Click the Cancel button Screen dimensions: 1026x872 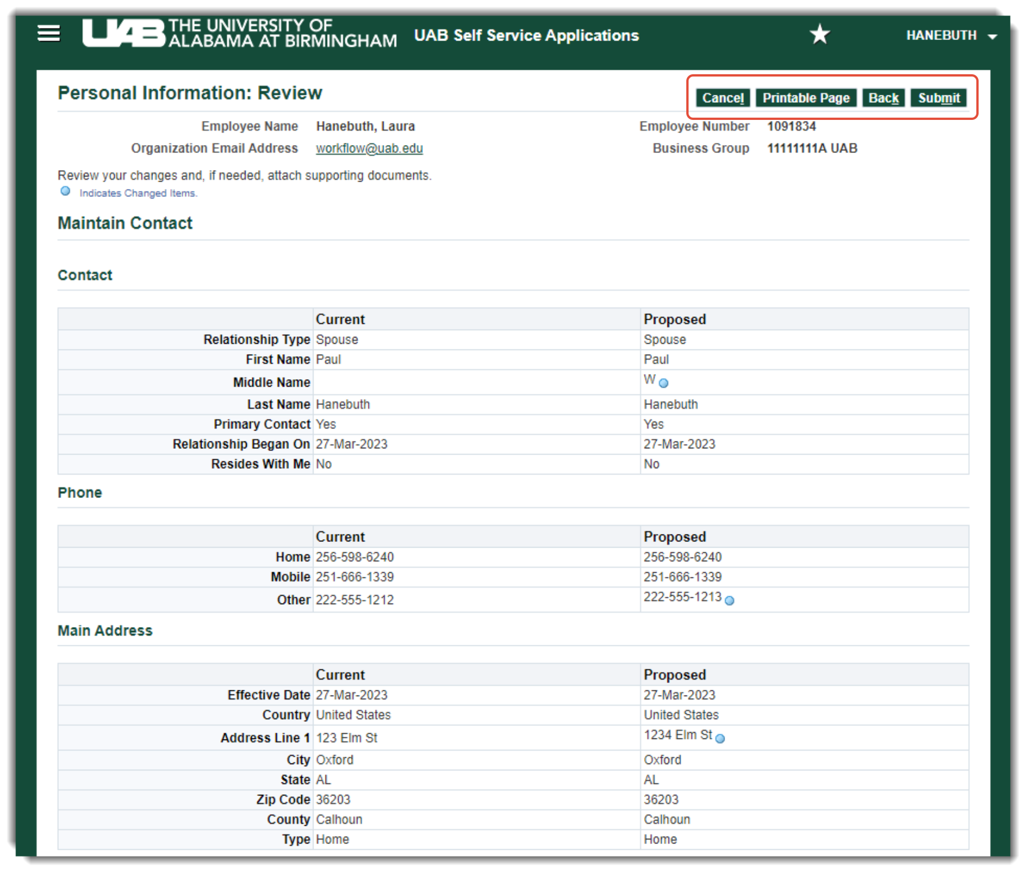(x=723, y=98)
